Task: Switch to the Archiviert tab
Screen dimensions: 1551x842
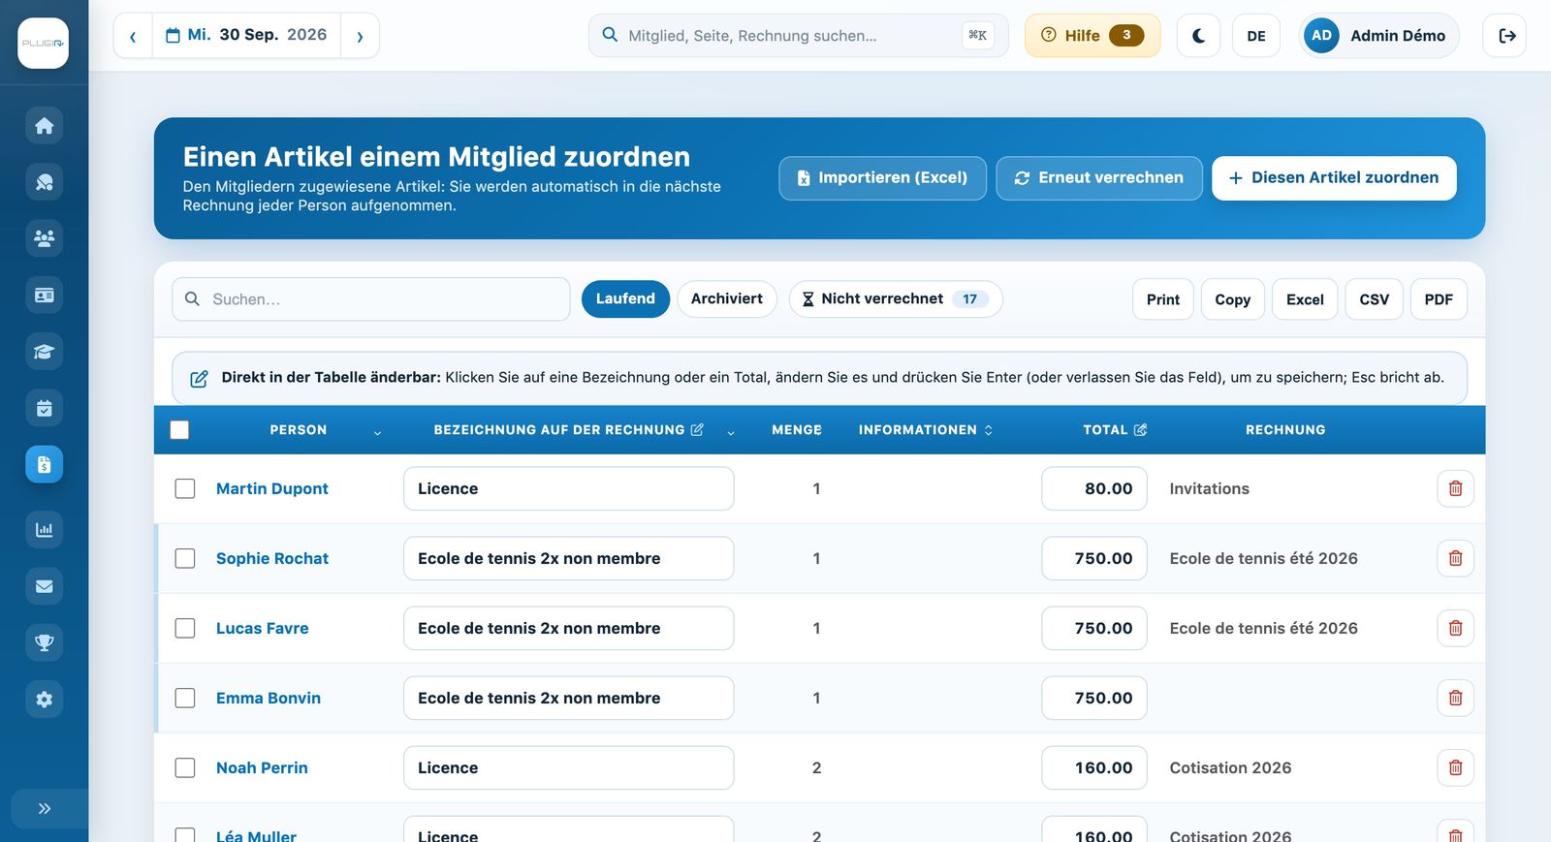Action: [727, 298]
